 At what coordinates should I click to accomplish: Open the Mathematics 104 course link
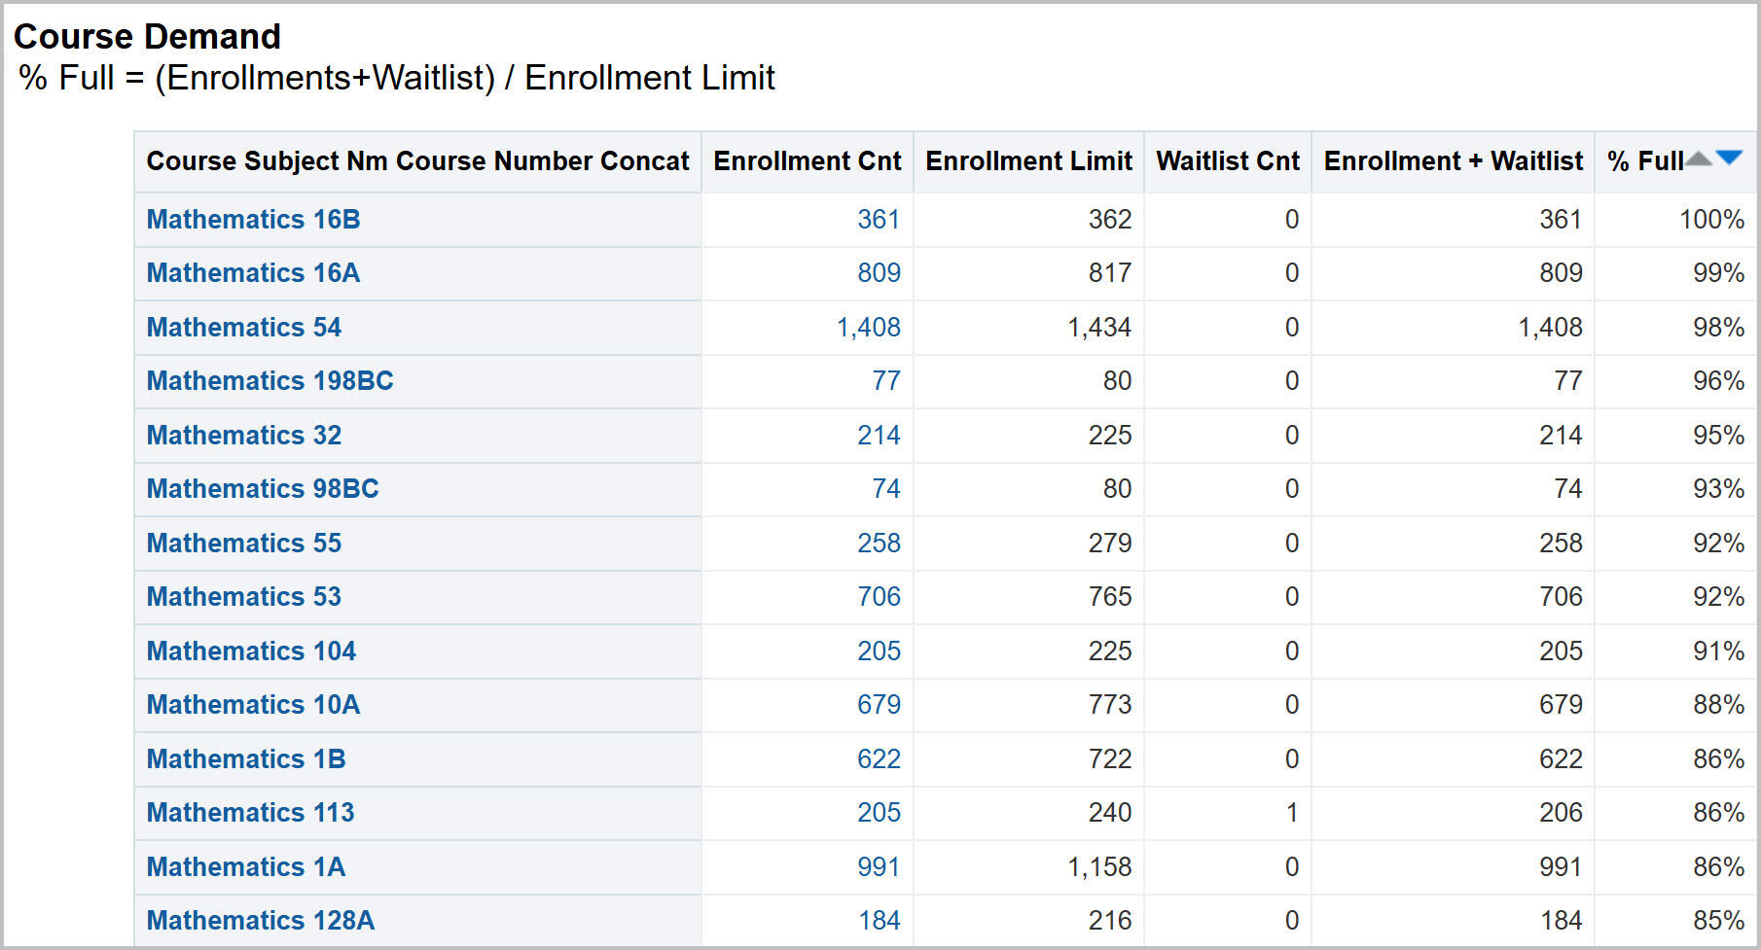[x=251, y=651]
